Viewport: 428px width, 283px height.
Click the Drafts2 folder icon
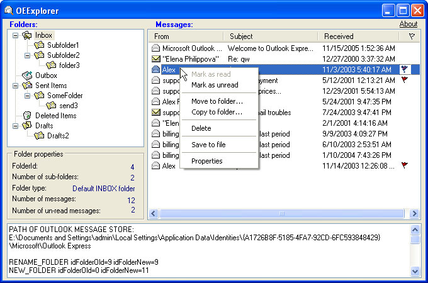39,136
